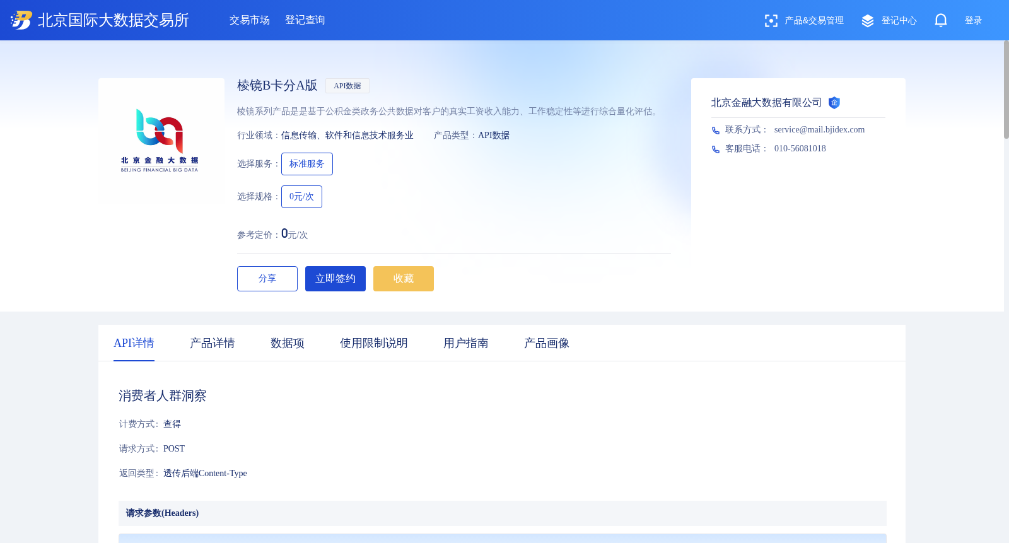Open 产品&交易管理 scan icon
1009x543 pixels.
tap(771, 21)
